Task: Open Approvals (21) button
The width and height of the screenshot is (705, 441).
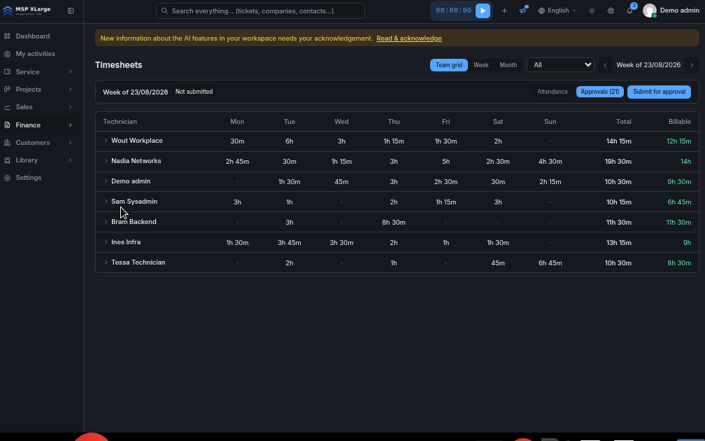Action: [600, 92]
